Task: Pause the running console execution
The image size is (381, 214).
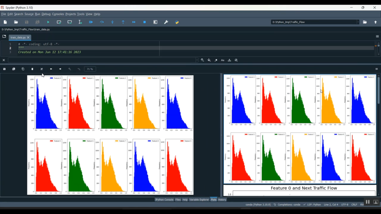Action: point(368,202)
